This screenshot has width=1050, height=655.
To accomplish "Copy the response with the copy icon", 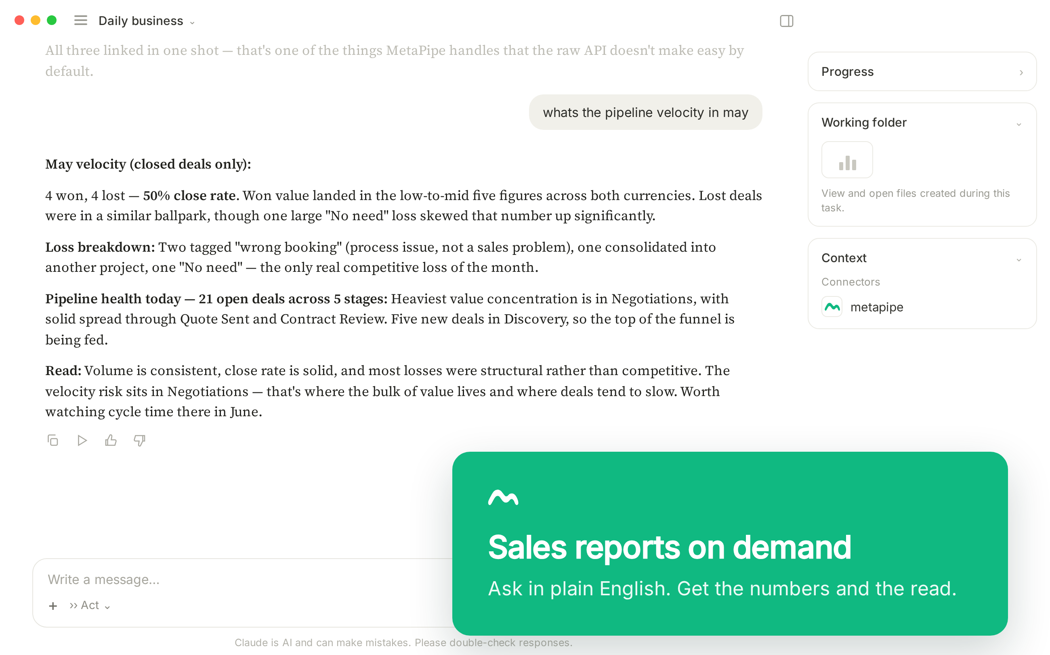I will pos(52,440).
